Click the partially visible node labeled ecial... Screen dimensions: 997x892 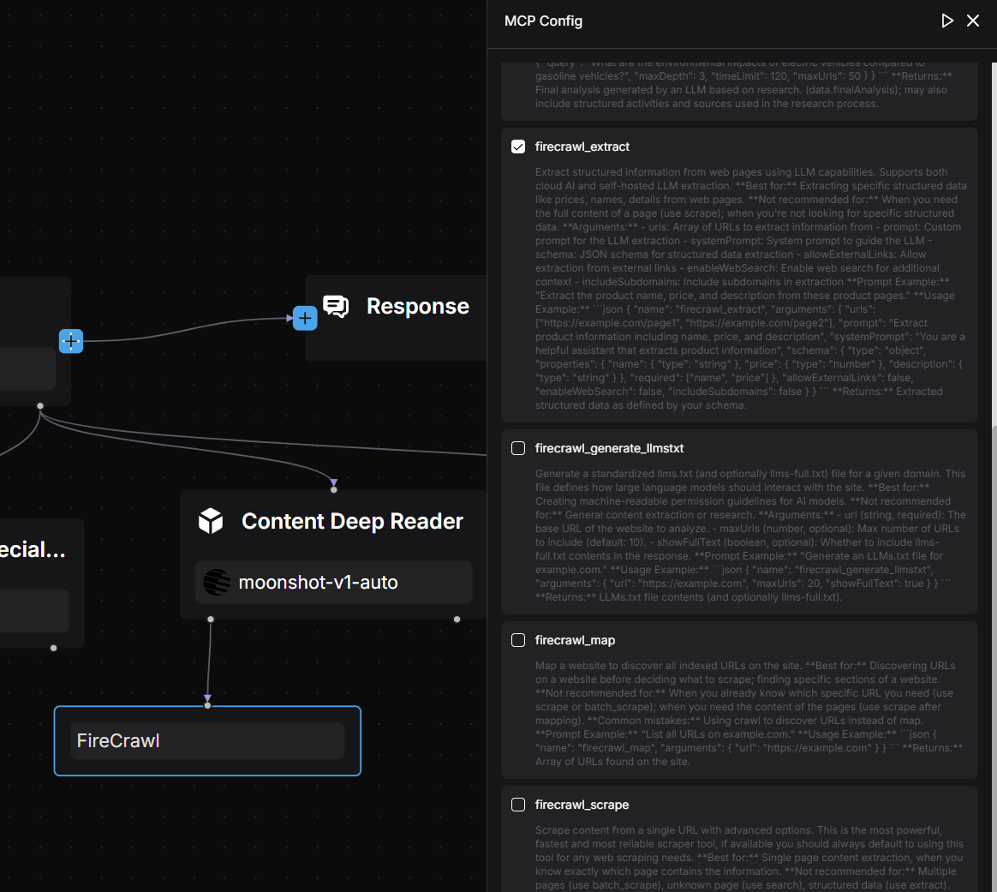tap(34, 549)
